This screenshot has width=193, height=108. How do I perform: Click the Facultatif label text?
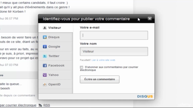click(85, 60)
